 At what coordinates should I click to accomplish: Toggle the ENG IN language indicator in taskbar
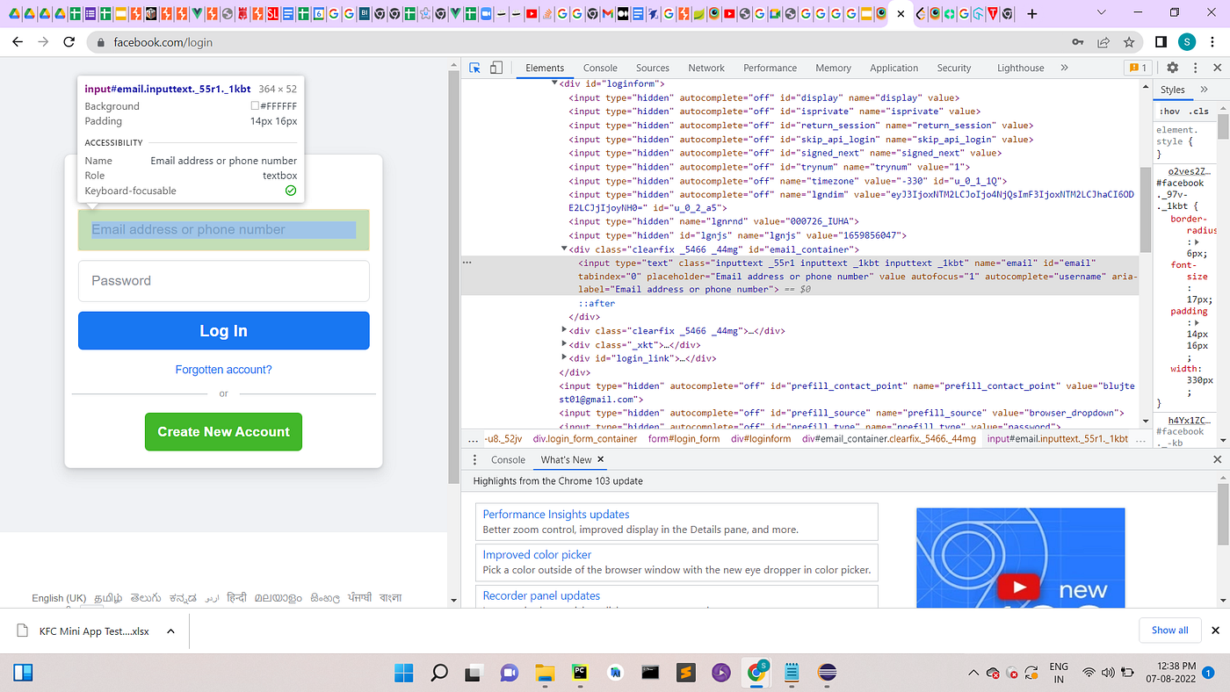point(1058,672)
